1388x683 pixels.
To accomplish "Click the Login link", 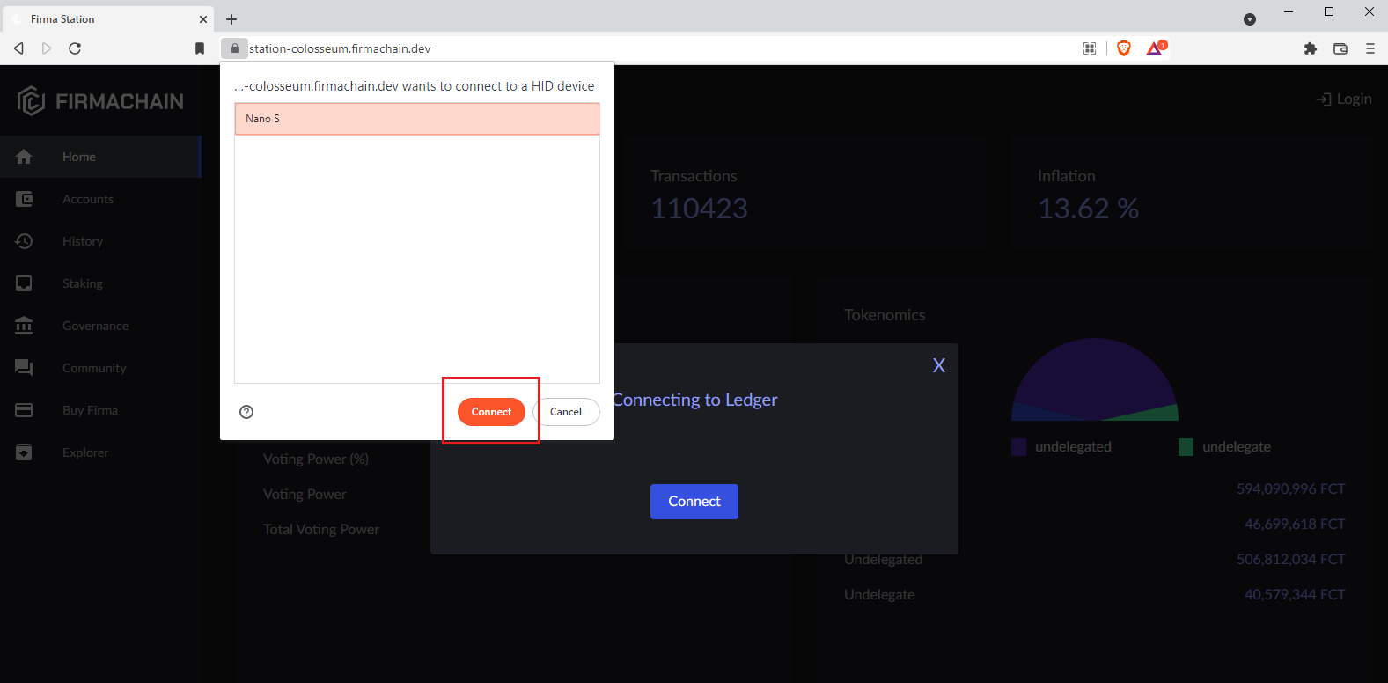I will tap(1344, 99).
